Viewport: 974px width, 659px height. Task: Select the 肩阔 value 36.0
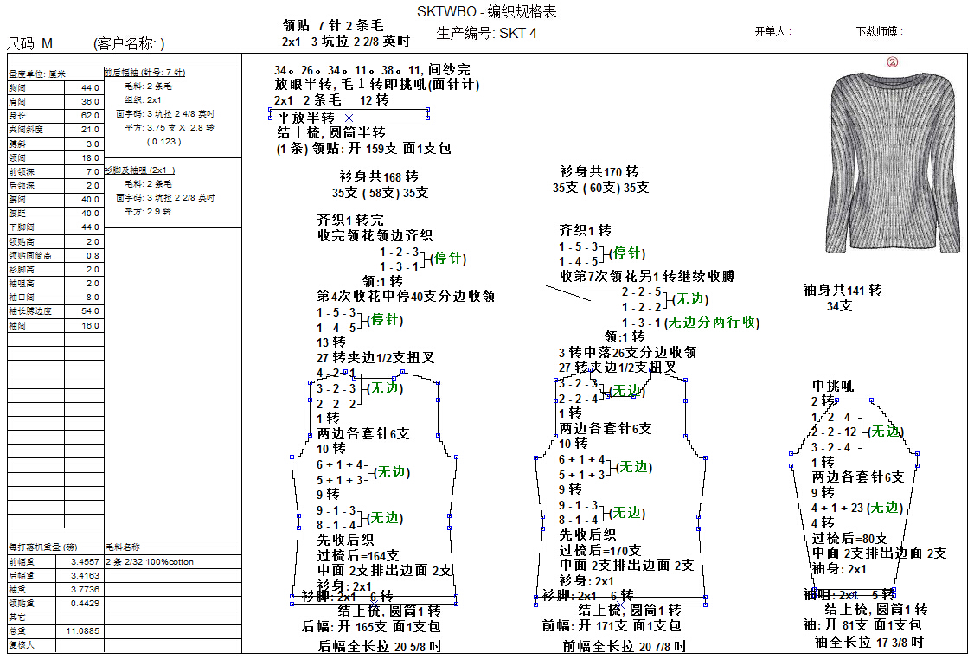tap(90, 102)
